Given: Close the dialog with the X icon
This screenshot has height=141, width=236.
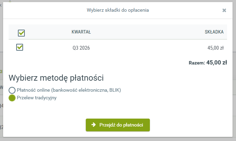Looking at the screenshot, I should click(x=224, y=10).
